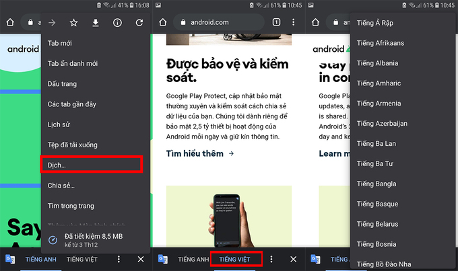
Task: Choose Tiếng Ba Tư from language list
Action: tap(402, 164)
